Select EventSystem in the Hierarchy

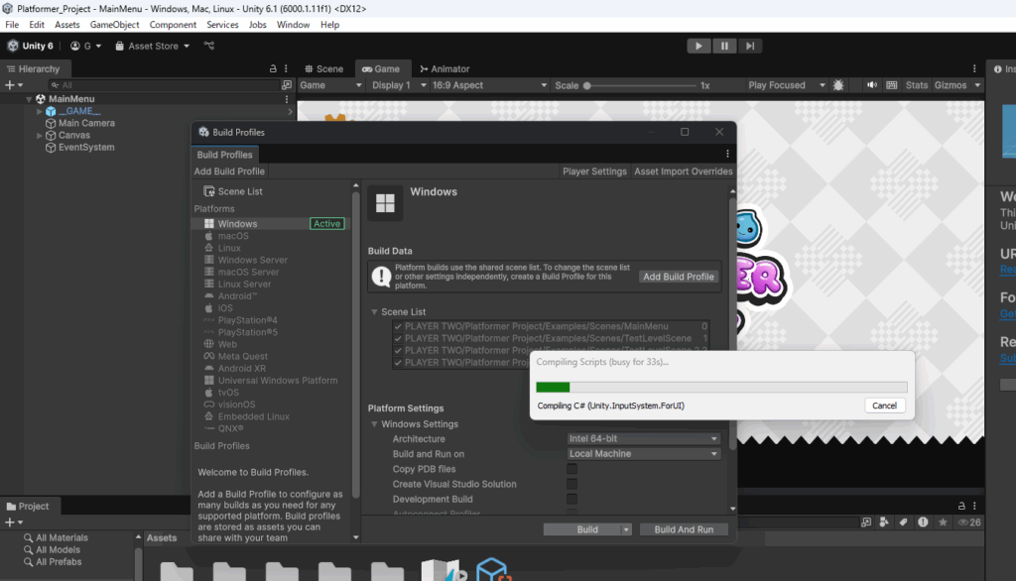click(86, 147)
